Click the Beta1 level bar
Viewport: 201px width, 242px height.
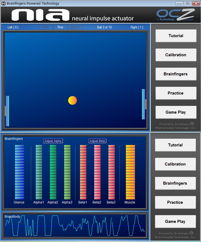pos(83,172)
